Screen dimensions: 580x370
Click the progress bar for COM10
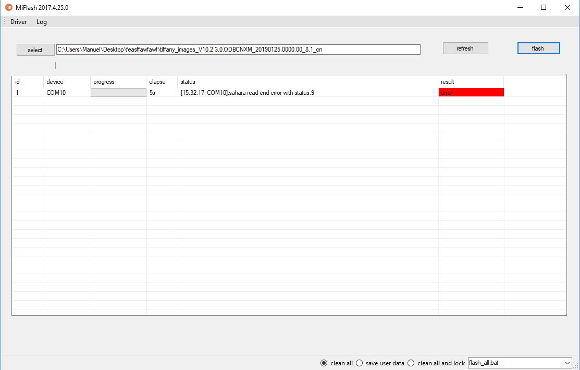tap(118, 93)
